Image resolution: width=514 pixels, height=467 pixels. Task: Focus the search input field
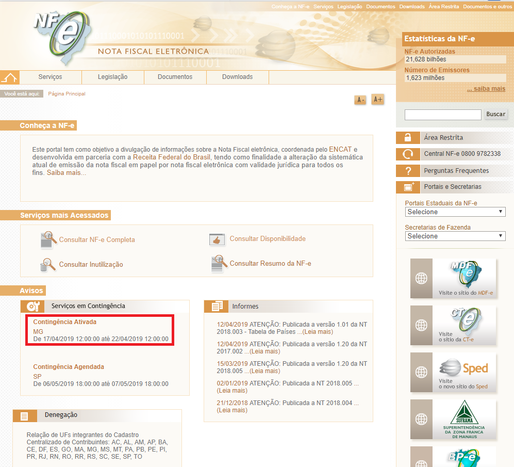tap(443, 115)
